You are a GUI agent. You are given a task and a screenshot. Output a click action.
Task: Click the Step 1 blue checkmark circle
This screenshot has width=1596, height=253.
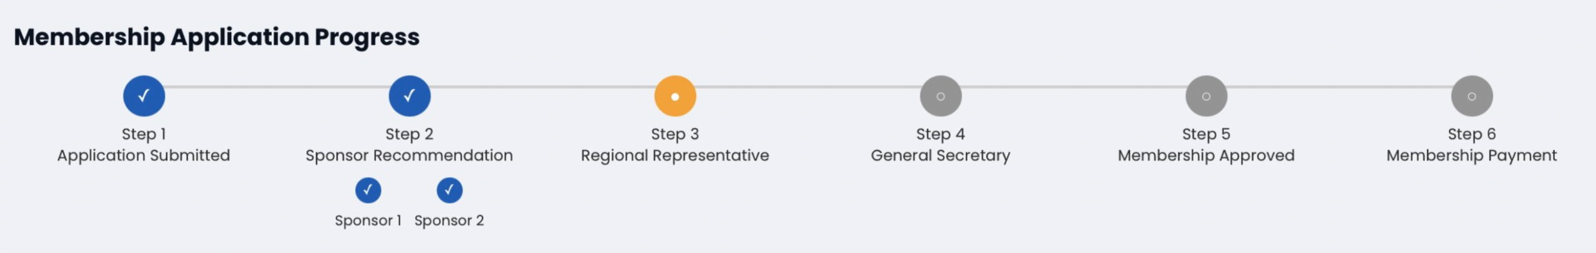[x=144, y=96]
